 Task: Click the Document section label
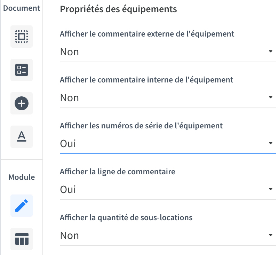tap(22, 8)
